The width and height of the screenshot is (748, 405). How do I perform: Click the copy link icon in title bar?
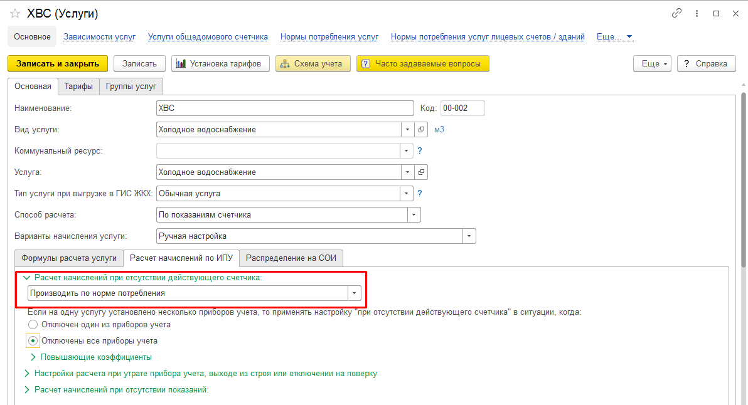click(676, 13)
